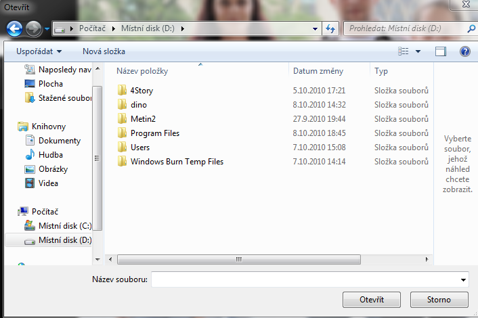Click the Naposledy navštívené icon
Screen dimensions: 478x318
tap(30, 70)
